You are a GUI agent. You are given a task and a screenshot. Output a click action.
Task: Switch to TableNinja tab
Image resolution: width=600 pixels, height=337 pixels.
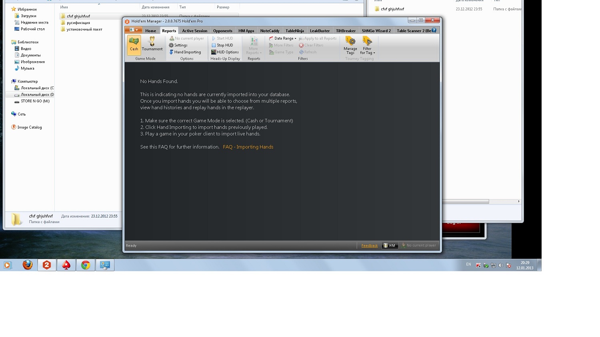click(x=295, y=31)
